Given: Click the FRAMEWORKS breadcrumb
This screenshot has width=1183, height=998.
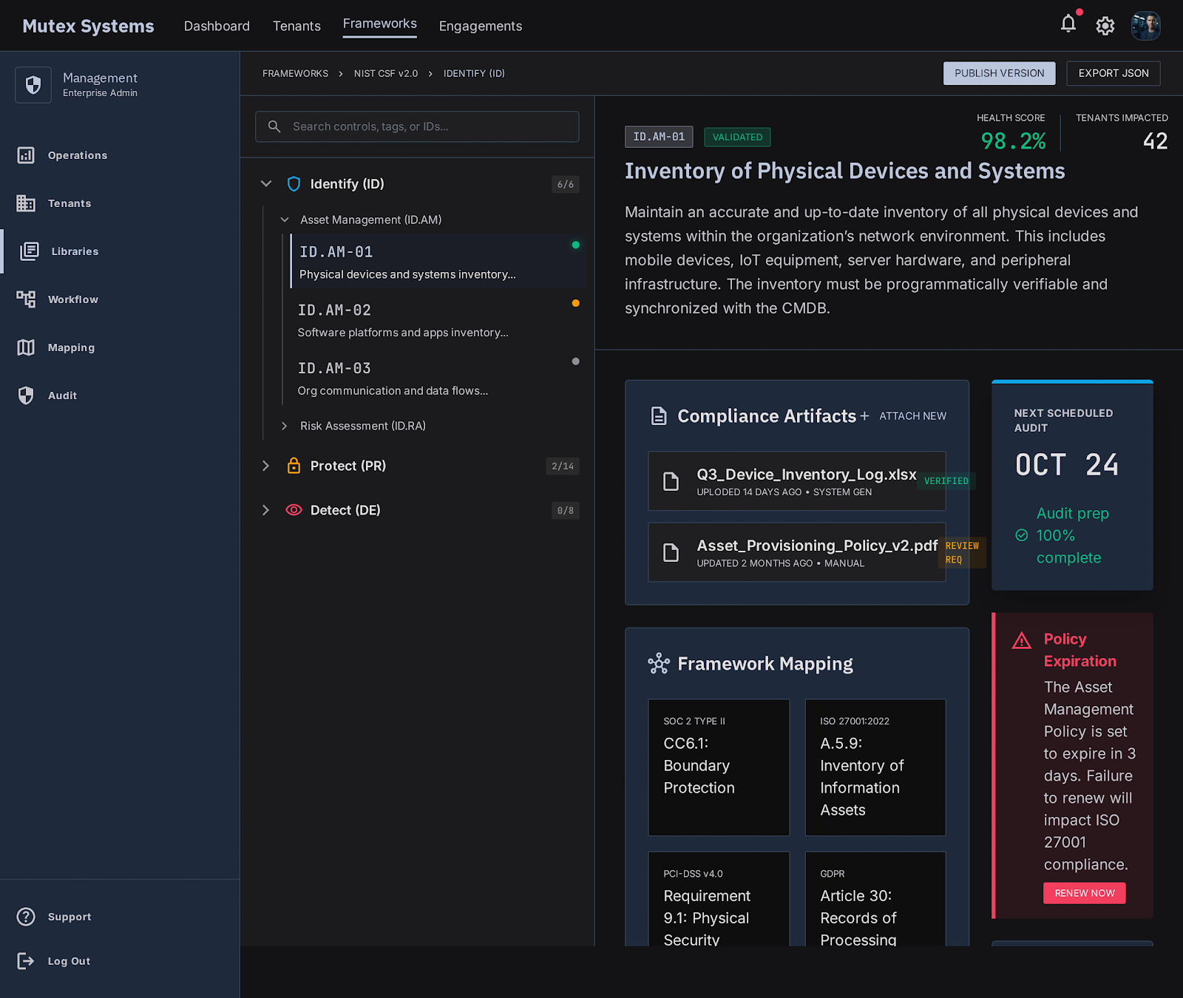Looking at the screenshot, I should tap(295, 73).
